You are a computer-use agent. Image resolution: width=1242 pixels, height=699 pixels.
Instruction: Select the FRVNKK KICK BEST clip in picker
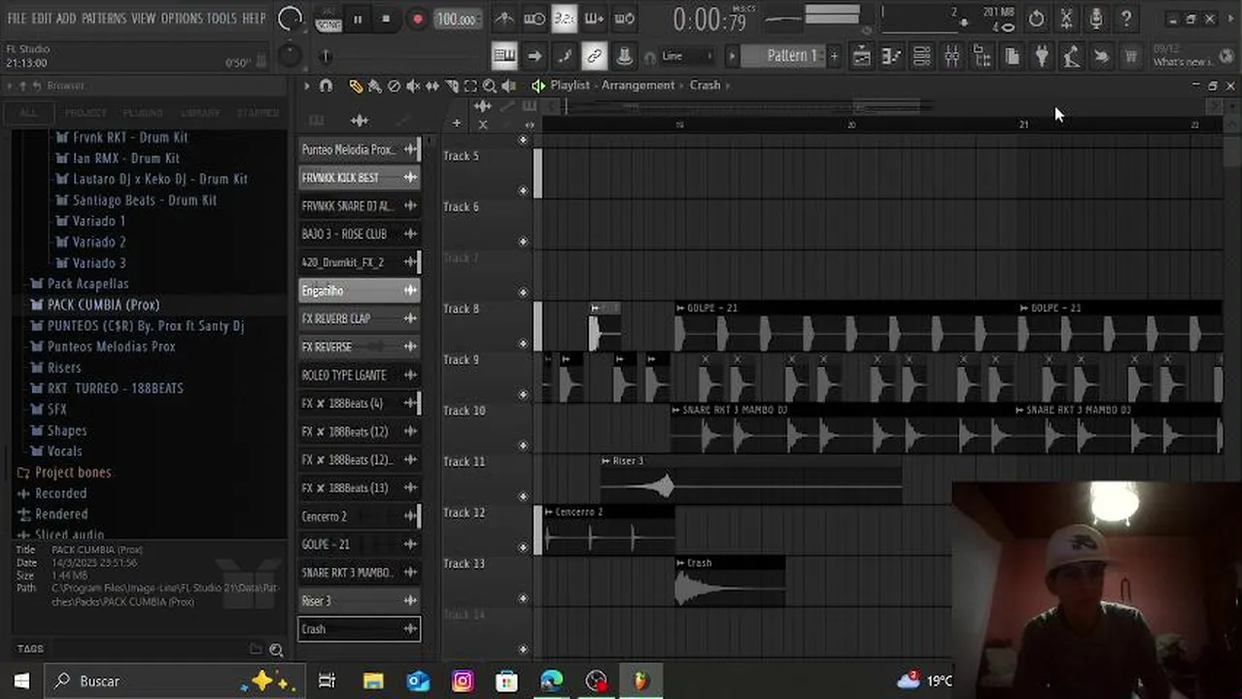coord(359,178)
